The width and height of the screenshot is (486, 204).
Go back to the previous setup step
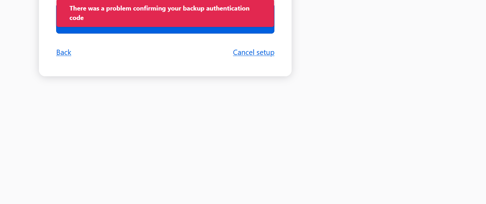pos(64,52)
